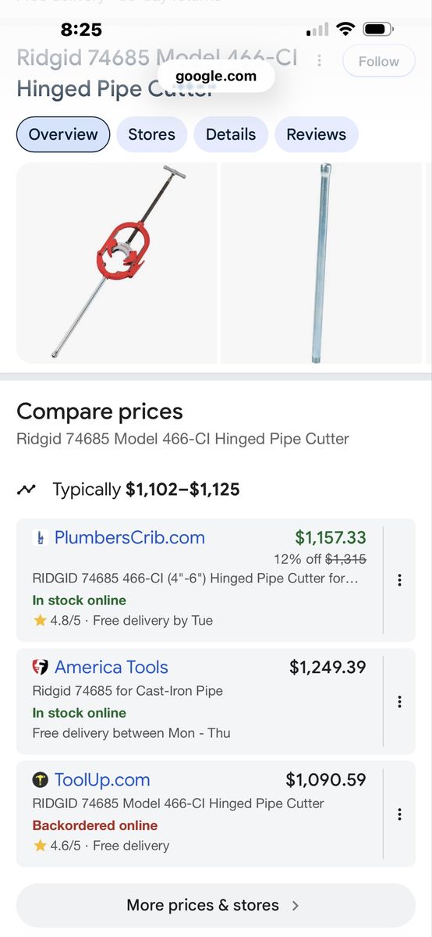This screenshot has height=937, width=432.
Task: Tap the three-dot menu for America Tools listing
Action: (399, 702)
